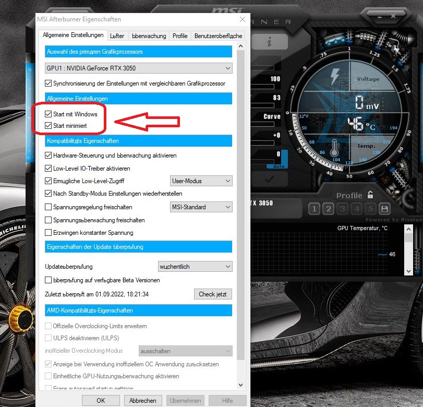Uncheck Start minimiert
Image resolution: width=423 pixels, height=407 pixels.
pyautogui.click(x=49, y=126)
